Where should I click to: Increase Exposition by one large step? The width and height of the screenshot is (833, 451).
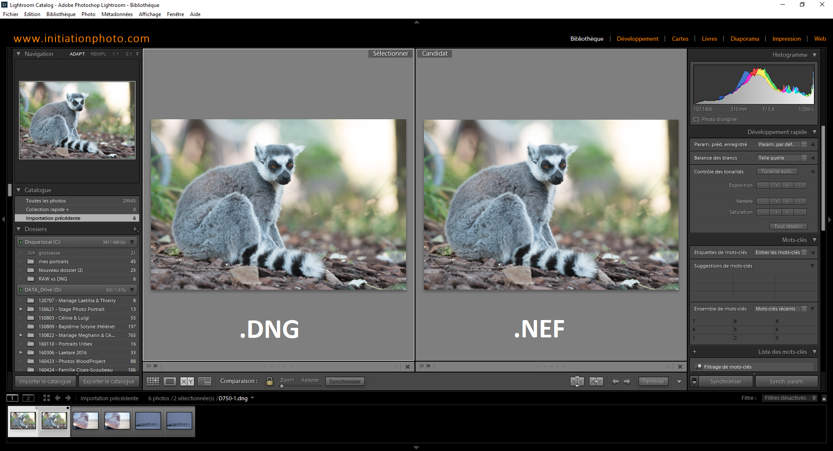[x=801, y=185]
